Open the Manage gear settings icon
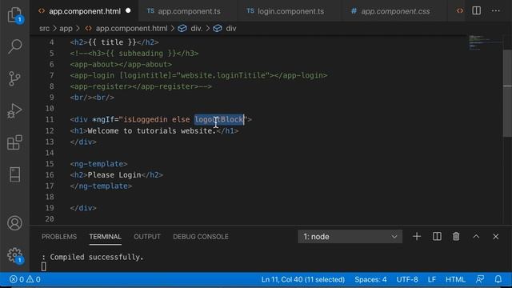The image size is (512, 288). tap(14, 255)
